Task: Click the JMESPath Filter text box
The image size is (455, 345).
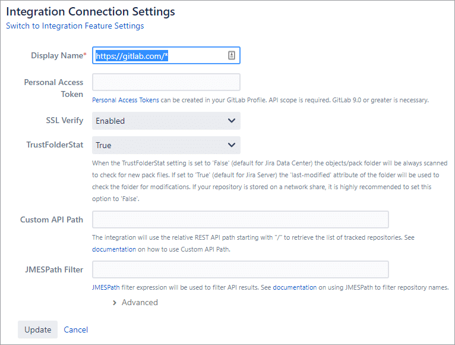Action: click(241, 269)
